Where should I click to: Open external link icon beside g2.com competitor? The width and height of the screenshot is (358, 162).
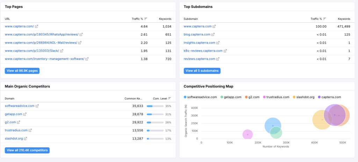(19, 122)
